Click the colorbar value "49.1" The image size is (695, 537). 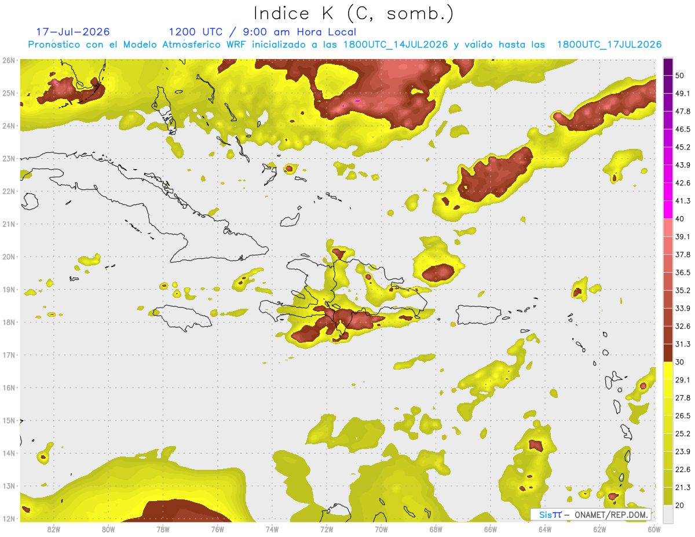tap(683, 93)
